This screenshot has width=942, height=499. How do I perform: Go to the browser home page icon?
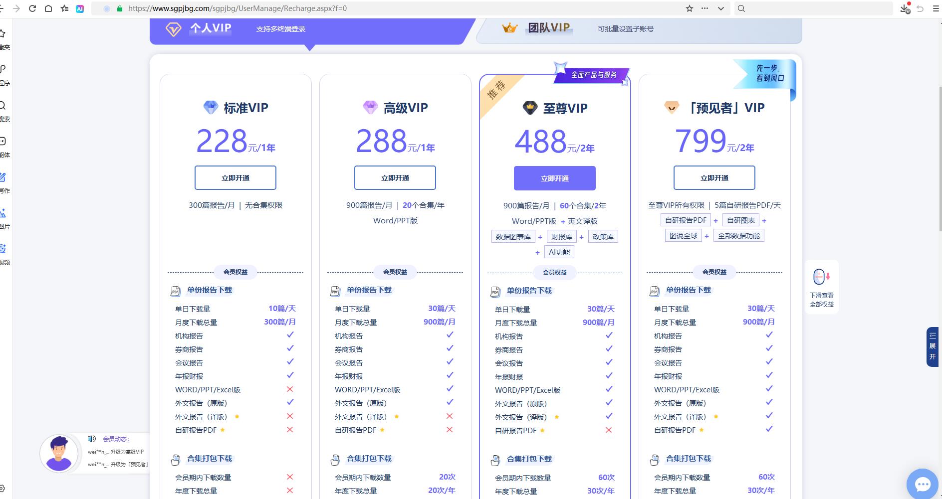48,8
